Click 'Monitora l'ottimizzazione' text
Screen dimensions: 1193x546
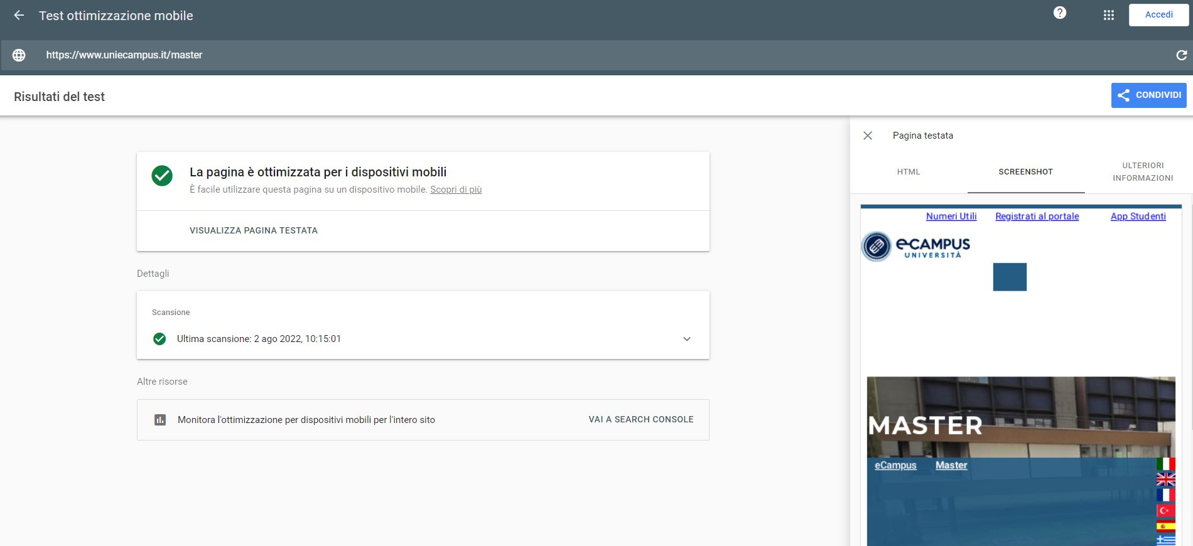[306, 420]
